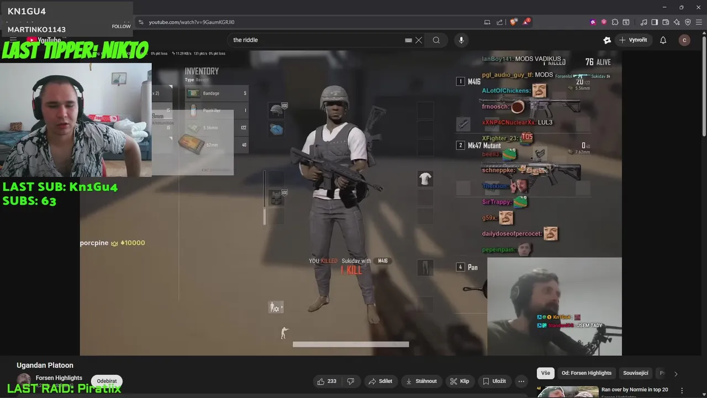This screenshot has width=707, height=398.
Task: Click the address bar URL
Action: tap(192, 22)
